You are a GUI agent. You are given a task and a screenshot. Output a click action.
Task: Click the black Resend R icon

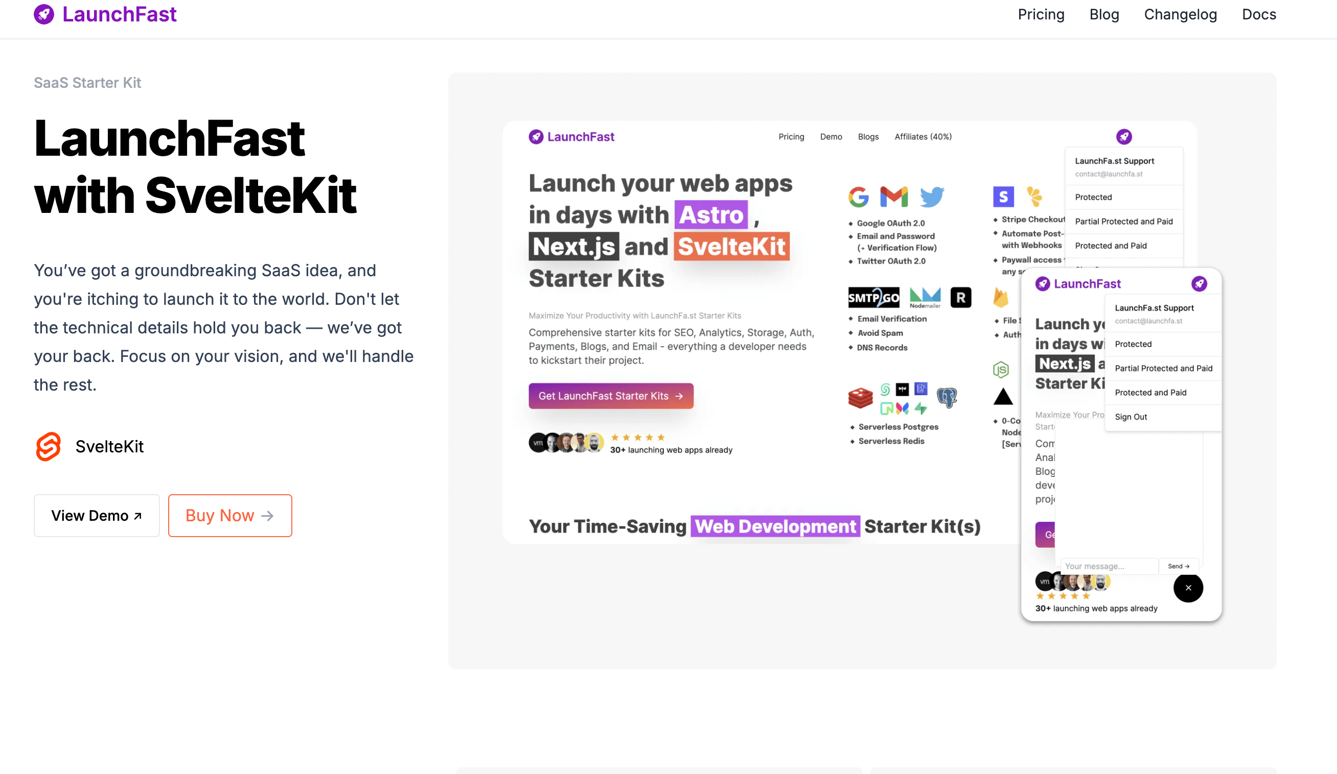961,298
